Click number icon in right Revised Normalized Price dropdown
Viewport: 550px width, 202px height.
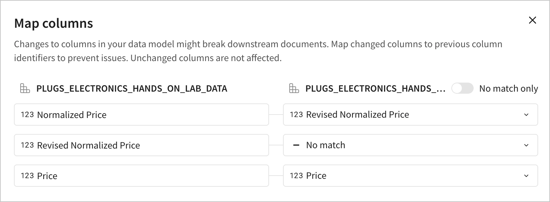point(296,115)
